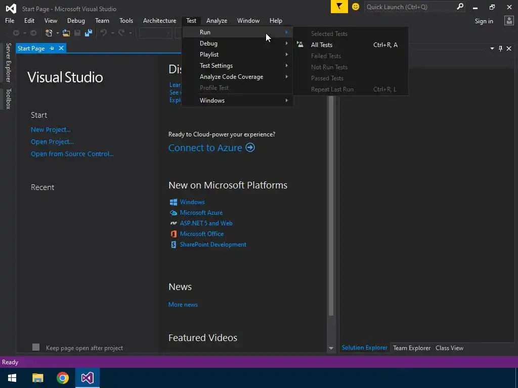518x388 pixels.
Task: Click the Save toolbar icon
Action: point(77,33)
